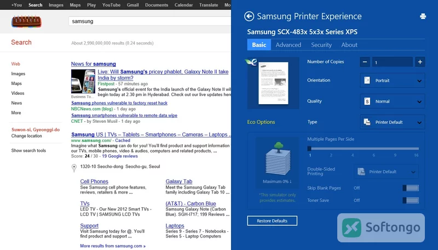
Task: Open the Orientation Portrait dropdown
Action: click(392, 81)
